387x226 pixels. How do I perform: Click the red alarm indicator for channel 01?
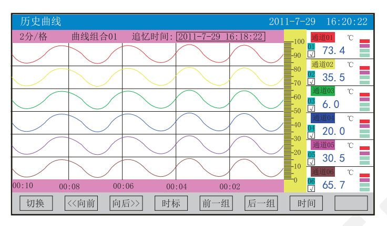364,41
